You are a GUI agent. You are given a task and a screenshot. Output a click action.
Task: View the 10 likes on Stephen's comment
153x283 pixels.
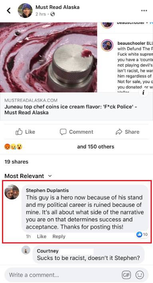(142, 234)
